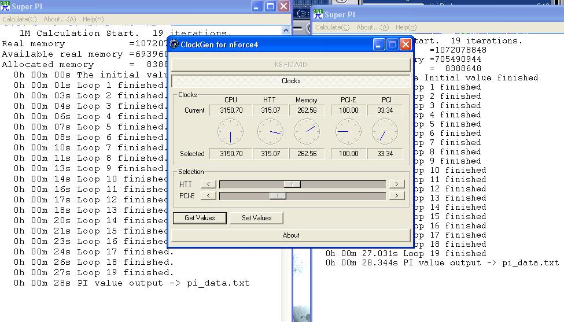Increase PCI-E with the right arrow
This screenshot has height=322, width=564.
[x=397, y=196]
